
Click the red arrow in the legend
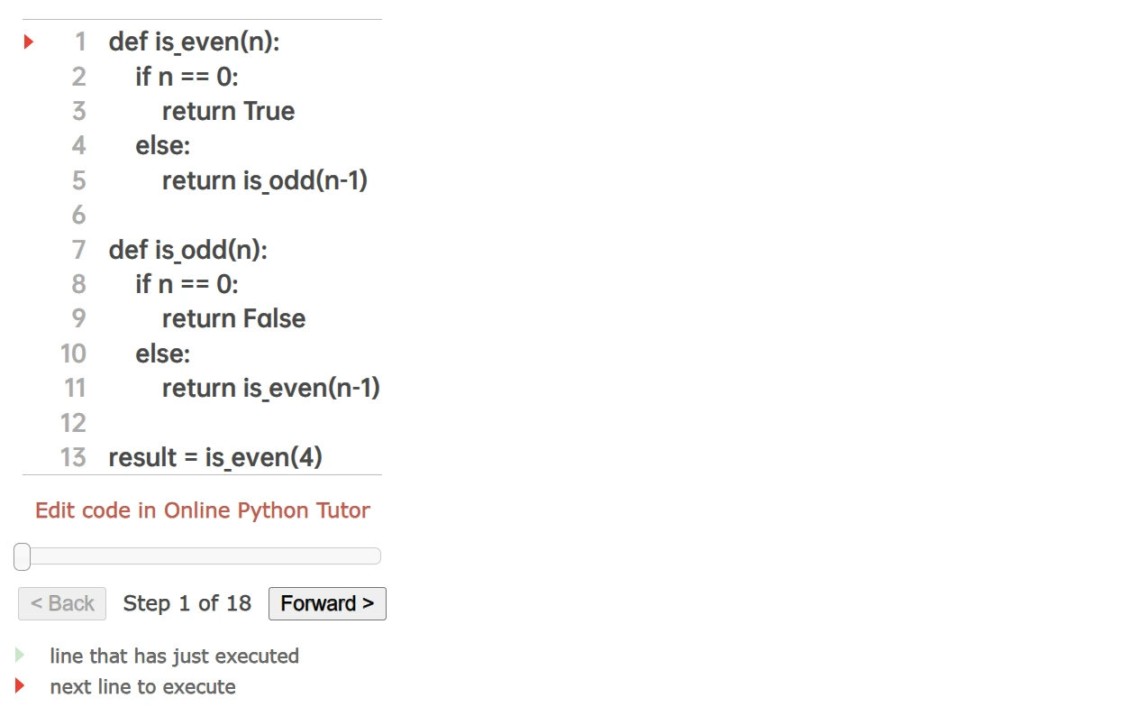pyautogui.click(x=20, y=686)
